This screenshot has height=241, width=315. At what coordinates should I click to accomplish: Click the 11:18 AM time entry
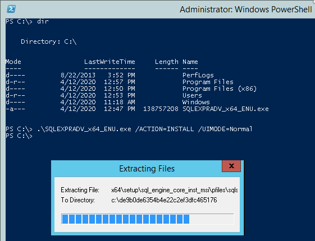(x=120, y=102)
